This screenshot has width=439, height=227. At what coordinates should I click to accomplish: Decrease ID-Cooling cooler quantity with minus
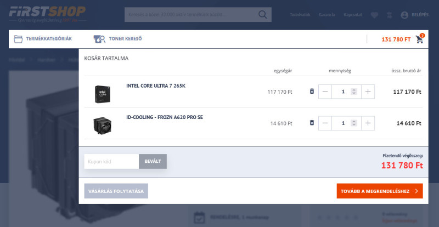(x=325, y=123)
